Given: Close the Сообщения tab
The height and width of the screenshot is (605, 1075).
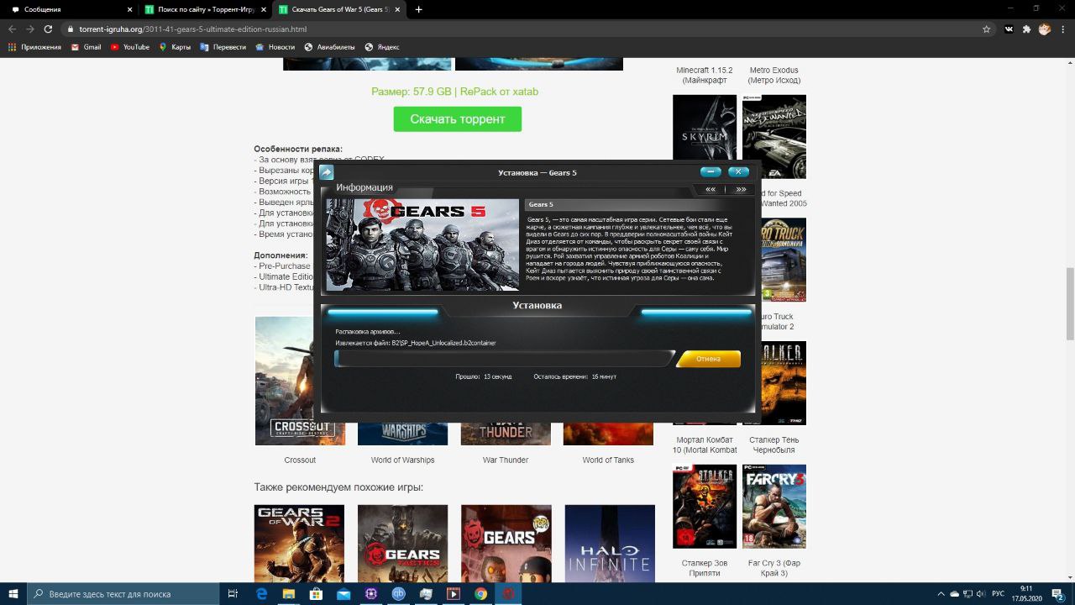Looking at the screenshot, I should pos(129,9).
